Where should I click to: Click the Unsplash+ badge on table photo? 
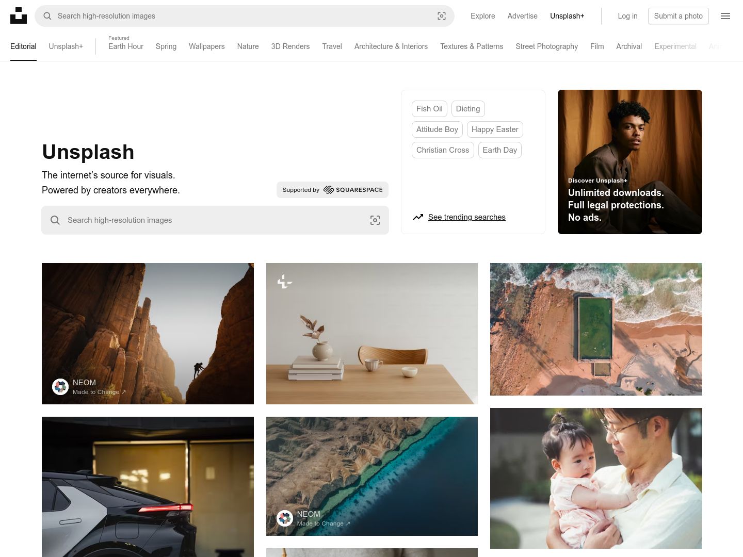pyautogui.click(x=284, y=282)
